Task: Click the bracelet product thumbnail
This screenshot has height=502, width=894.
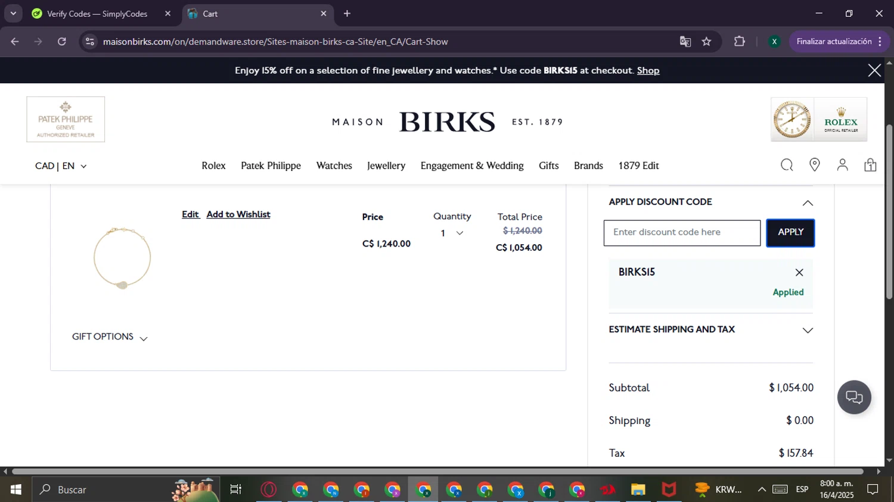Action: pos(122,257)
